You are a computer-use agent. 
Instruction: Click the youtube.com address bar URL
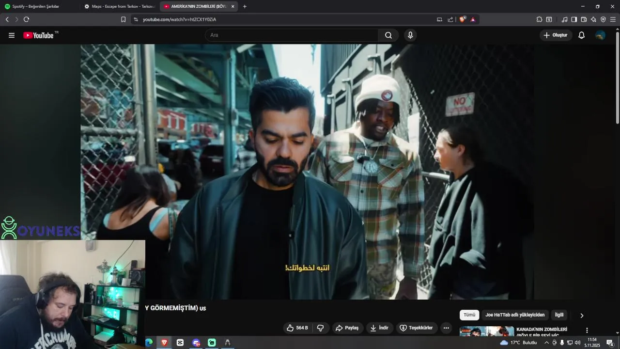click(x=179, y=19)
